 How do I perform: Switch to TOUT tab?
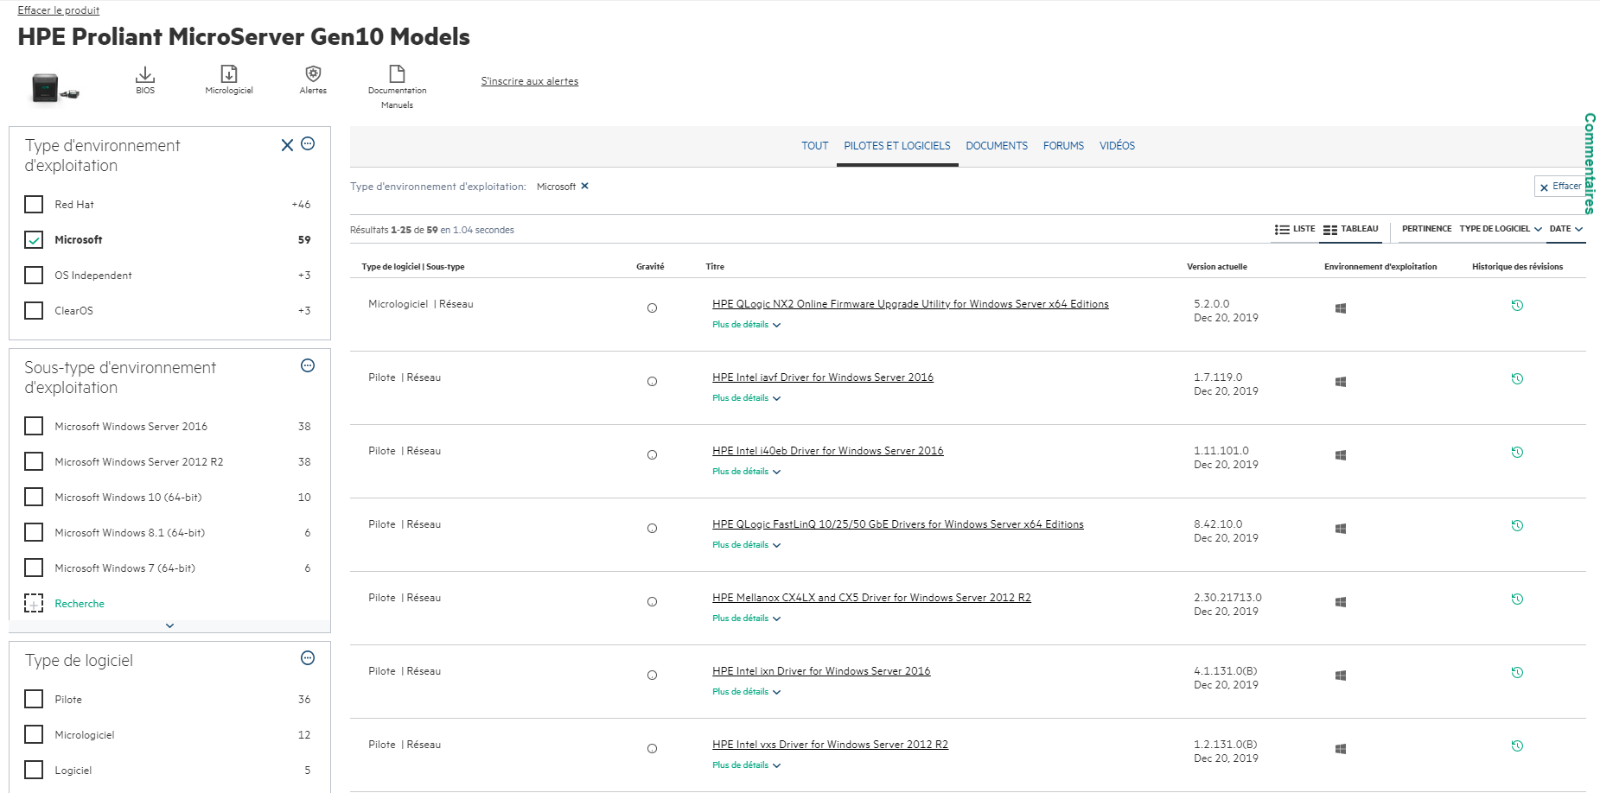click(x=814, y=146)
